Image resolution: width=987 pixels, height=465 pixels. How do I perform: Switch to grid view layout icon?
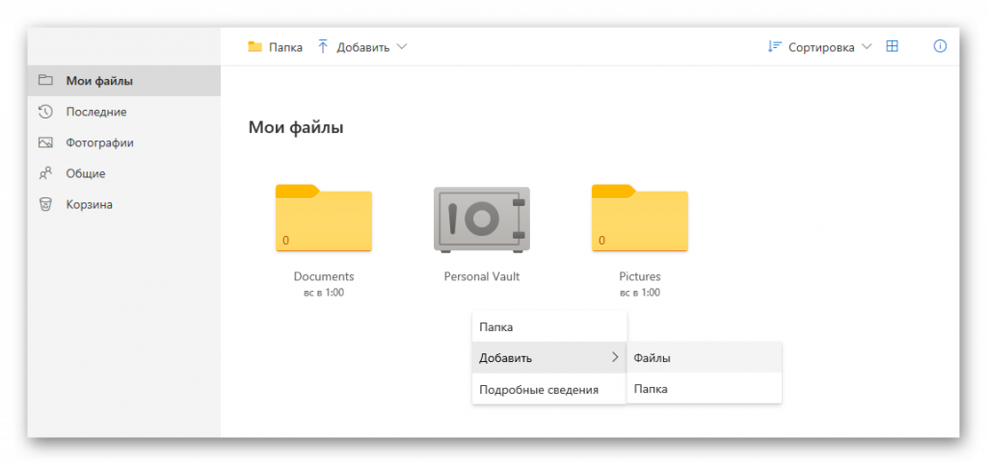893,46
